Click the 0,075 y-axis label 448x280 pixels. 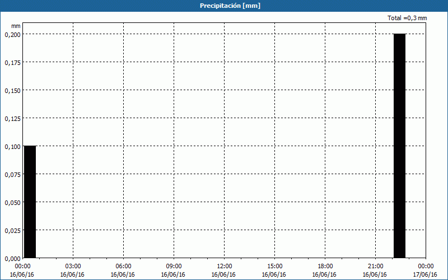12,175
